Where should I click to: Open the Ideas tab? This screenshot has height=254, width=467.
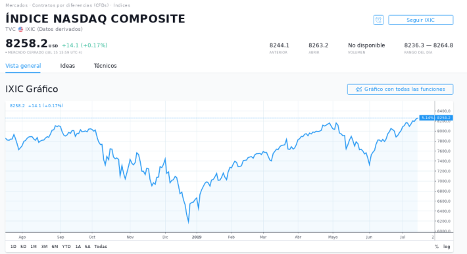point(68,66)
